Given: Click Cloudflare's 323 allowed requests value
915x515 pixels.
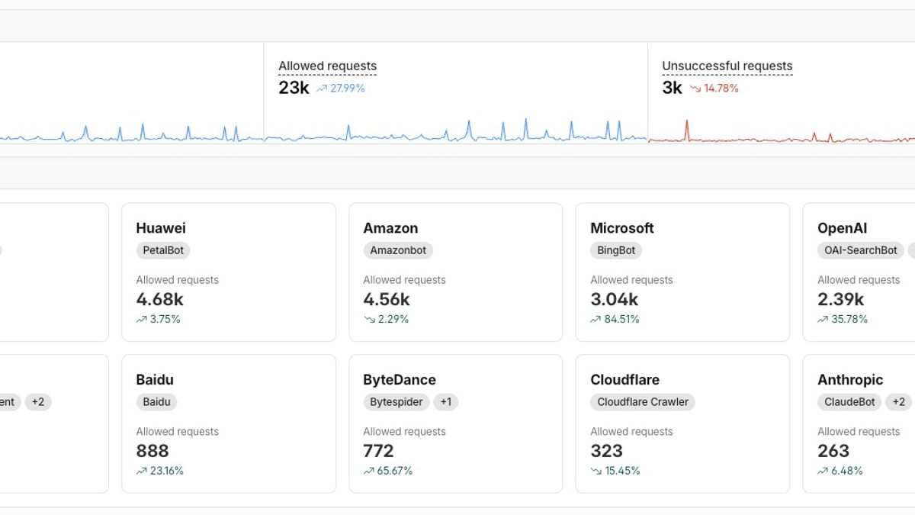Looking at the screenshot, I should (x=607, y=451).
